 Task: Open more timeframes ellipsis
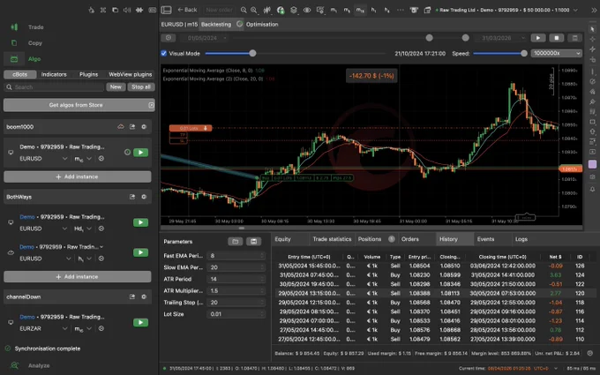[401, 10]
